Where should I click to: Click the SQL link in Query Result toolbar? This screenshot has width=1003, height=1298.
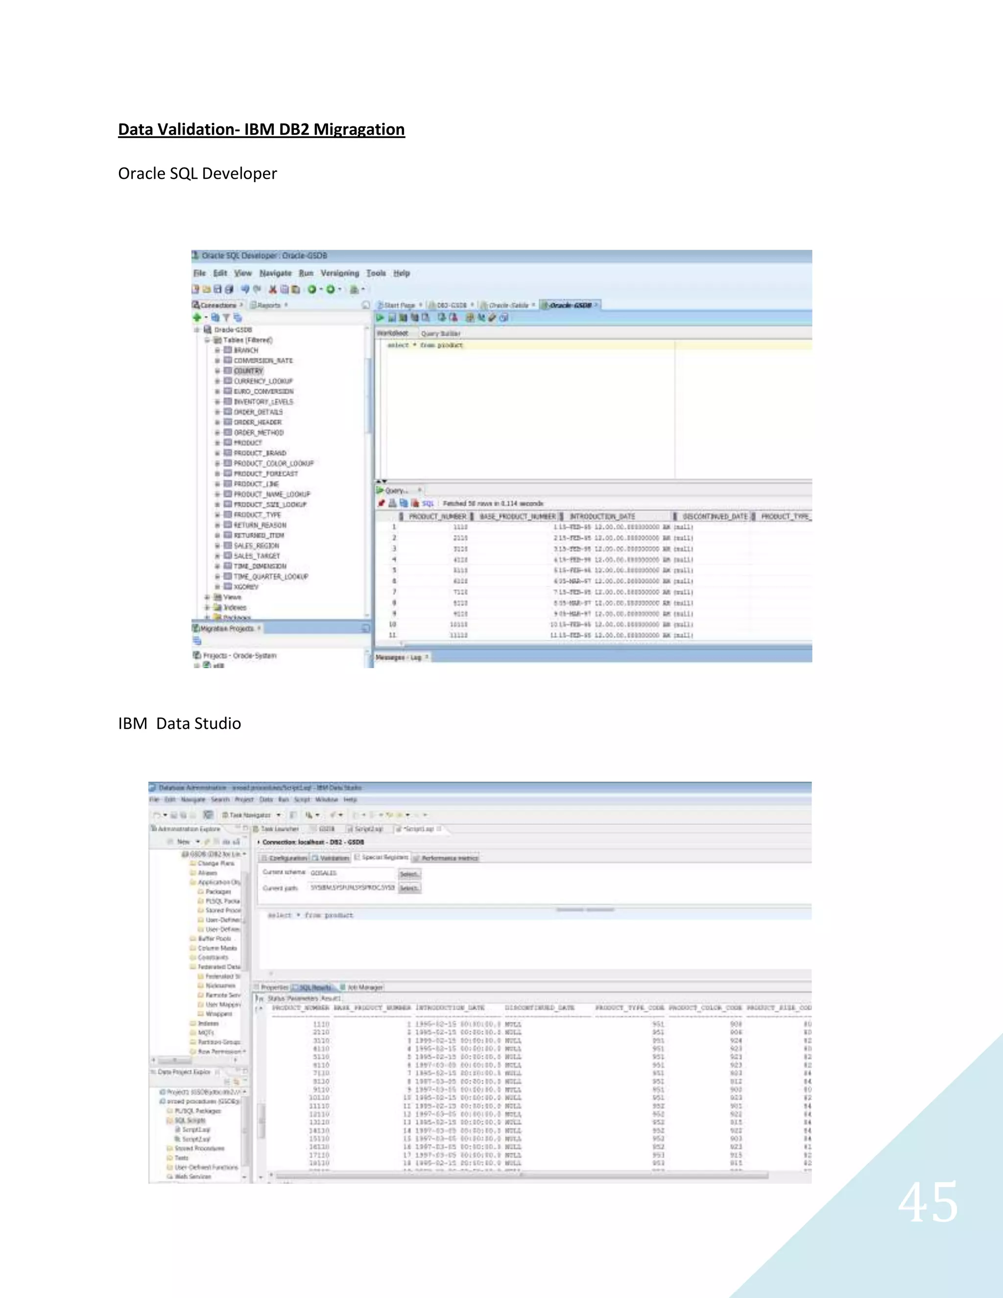[428, 504]
